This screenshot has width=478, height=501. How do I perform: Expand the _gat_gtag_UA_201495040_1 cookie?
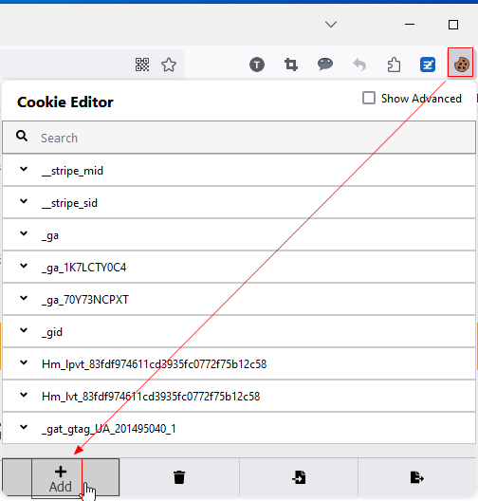(x=239, y=428)
